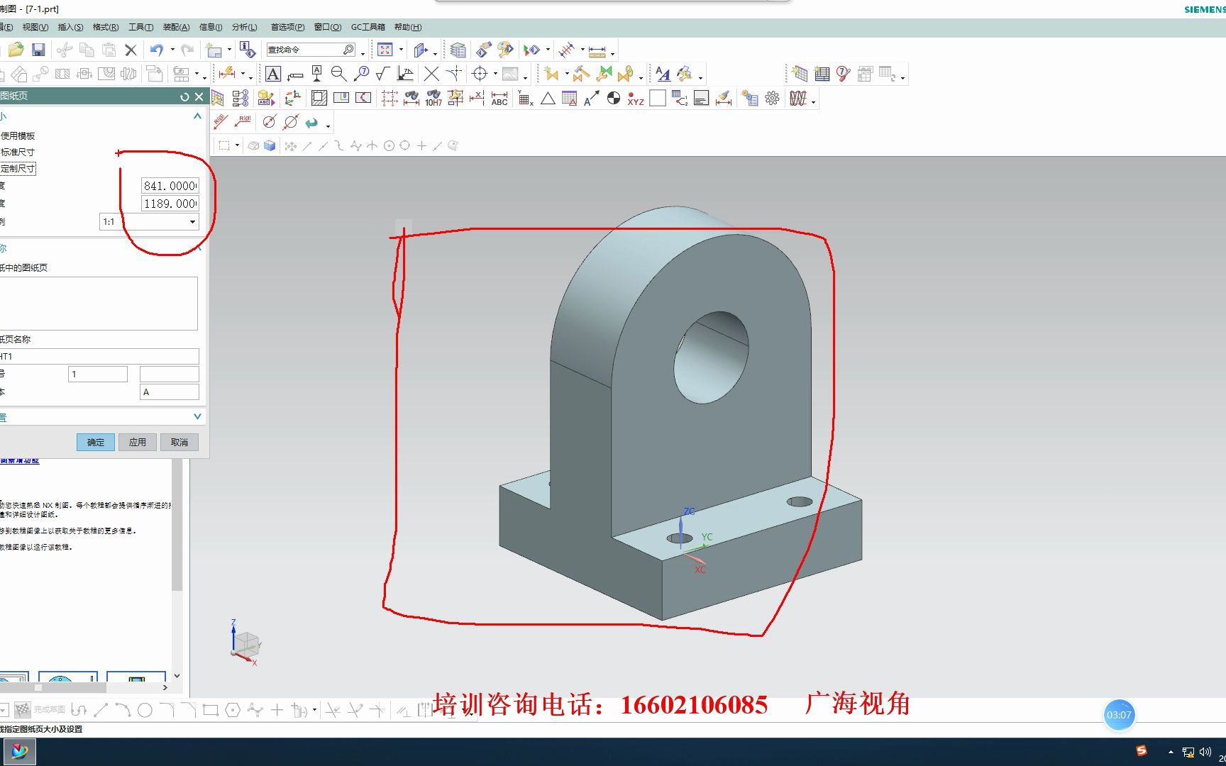Click the Save icon in the toolbar
The height and width of the screenshot is (766, 1226).
(x=40, y=49)
